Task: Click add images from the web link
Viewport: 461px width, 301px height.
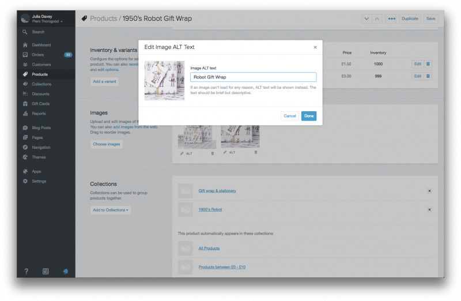Action: click(135, 127)
